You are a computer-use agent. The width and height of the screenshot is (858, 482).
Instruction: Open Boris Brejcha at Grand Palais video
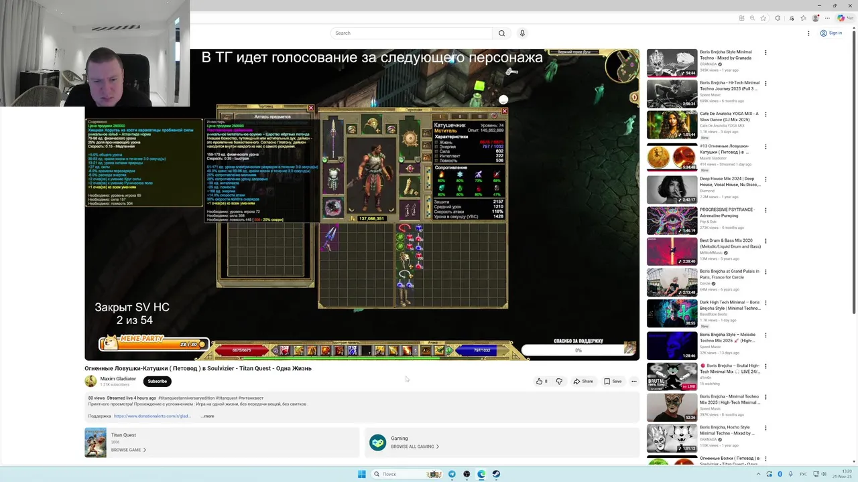(729, 274)
